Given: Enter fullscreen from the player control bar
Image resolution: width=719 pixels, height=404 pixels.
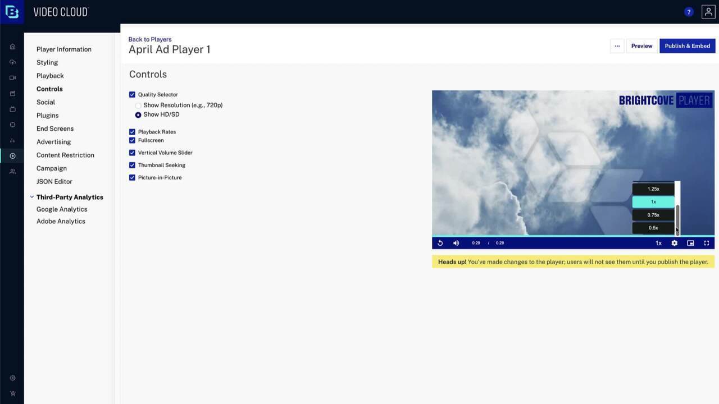Looking at the screenshot, I should point(707,243).
